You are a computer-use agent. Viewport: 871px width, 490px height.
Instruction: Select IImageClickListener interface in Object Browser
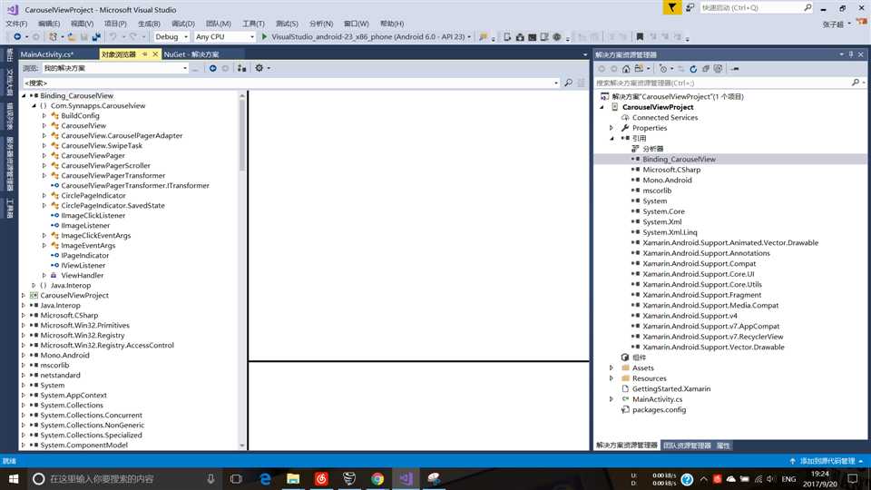pos(93,216)
